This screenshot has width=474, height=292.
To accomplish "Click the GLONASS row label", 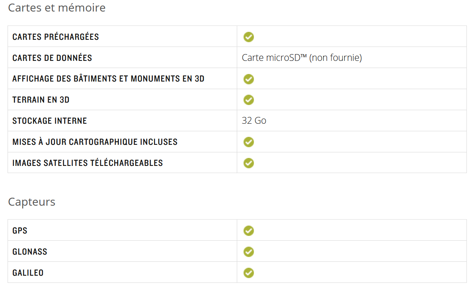I will 29,252.
